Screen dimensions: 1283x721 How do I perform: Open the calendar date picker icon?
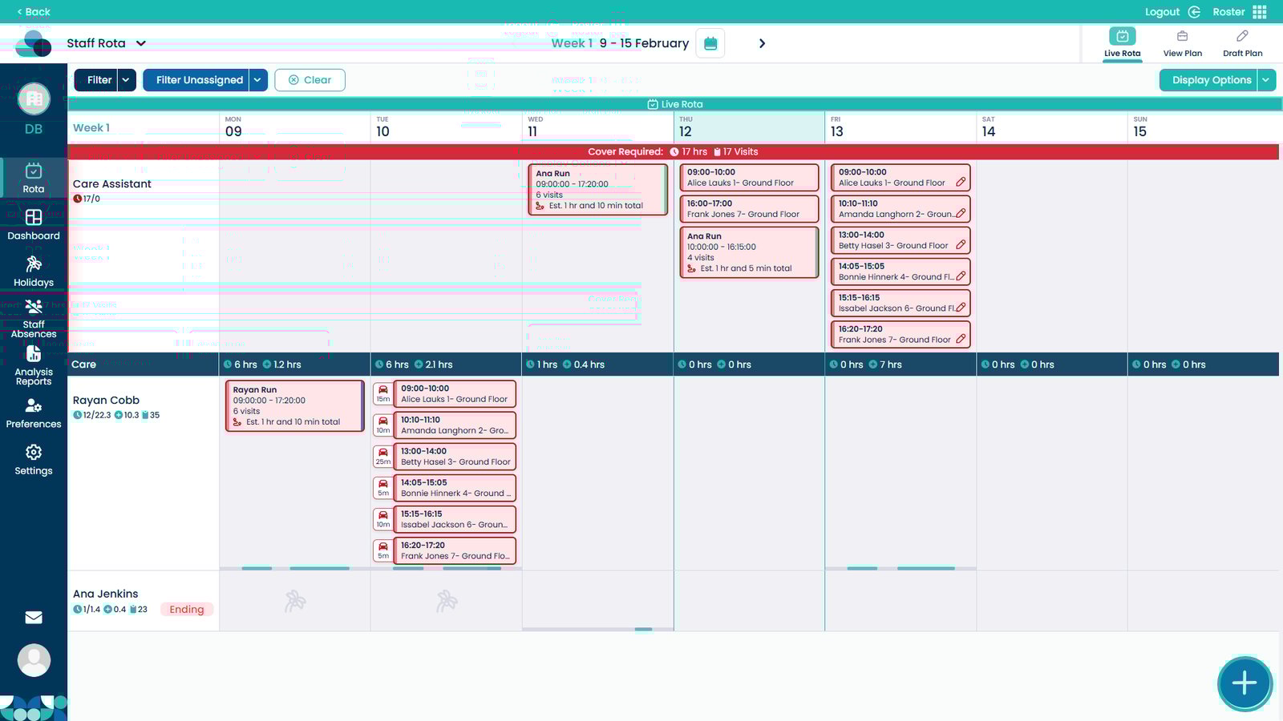click(x=710, y=43)
